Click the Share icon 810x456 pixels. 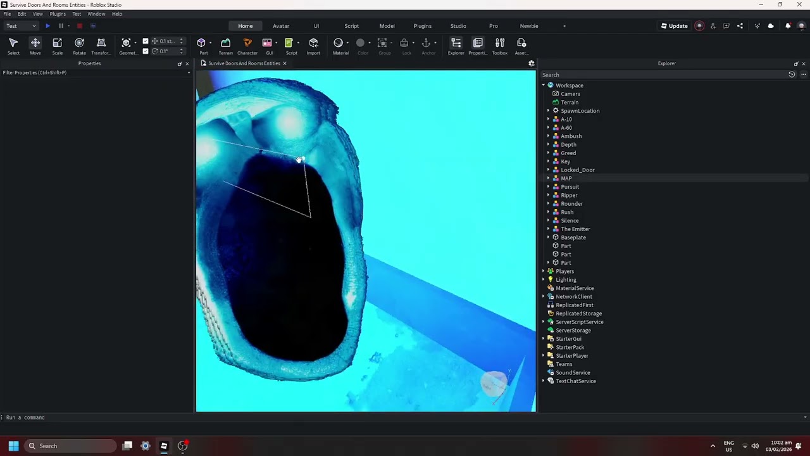740,26
